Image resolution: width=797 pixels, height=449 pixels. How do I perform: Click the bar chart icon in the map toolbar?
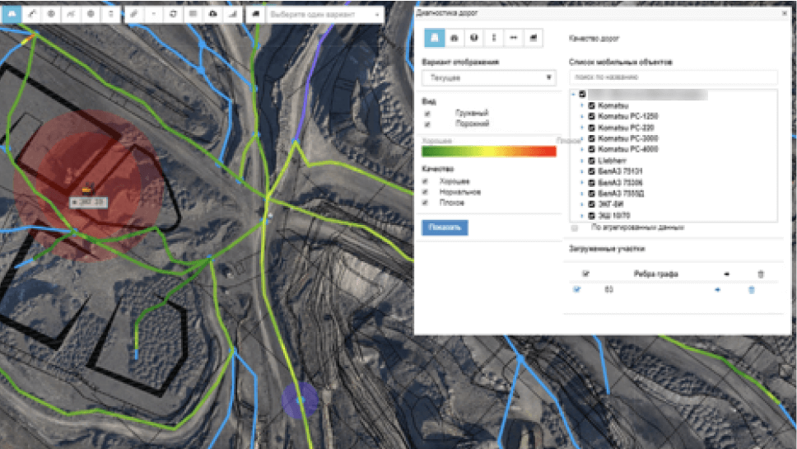(231, 14)
